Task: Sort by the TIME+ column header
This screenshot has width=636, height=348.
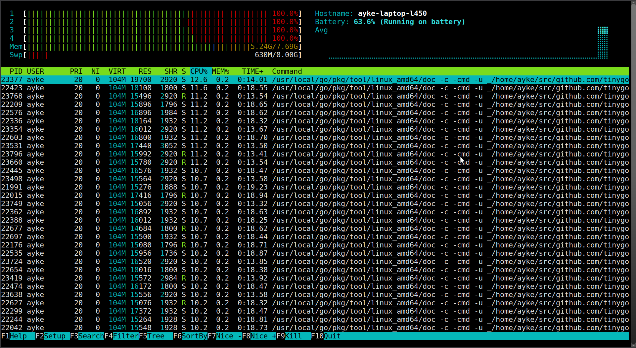Action: click(252, 71)
